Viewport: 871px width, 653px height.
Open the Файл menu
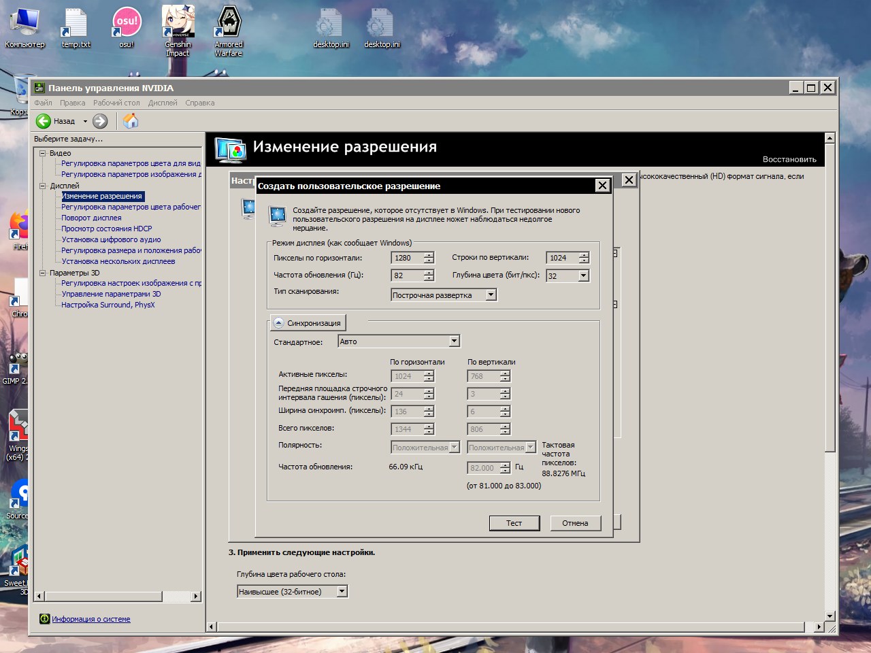[43, 103]
